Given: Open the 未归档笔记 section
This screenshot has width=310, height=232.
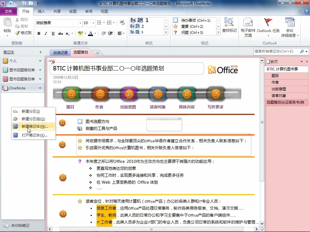Looking at the screenshot, I should (x=18, y=225).
